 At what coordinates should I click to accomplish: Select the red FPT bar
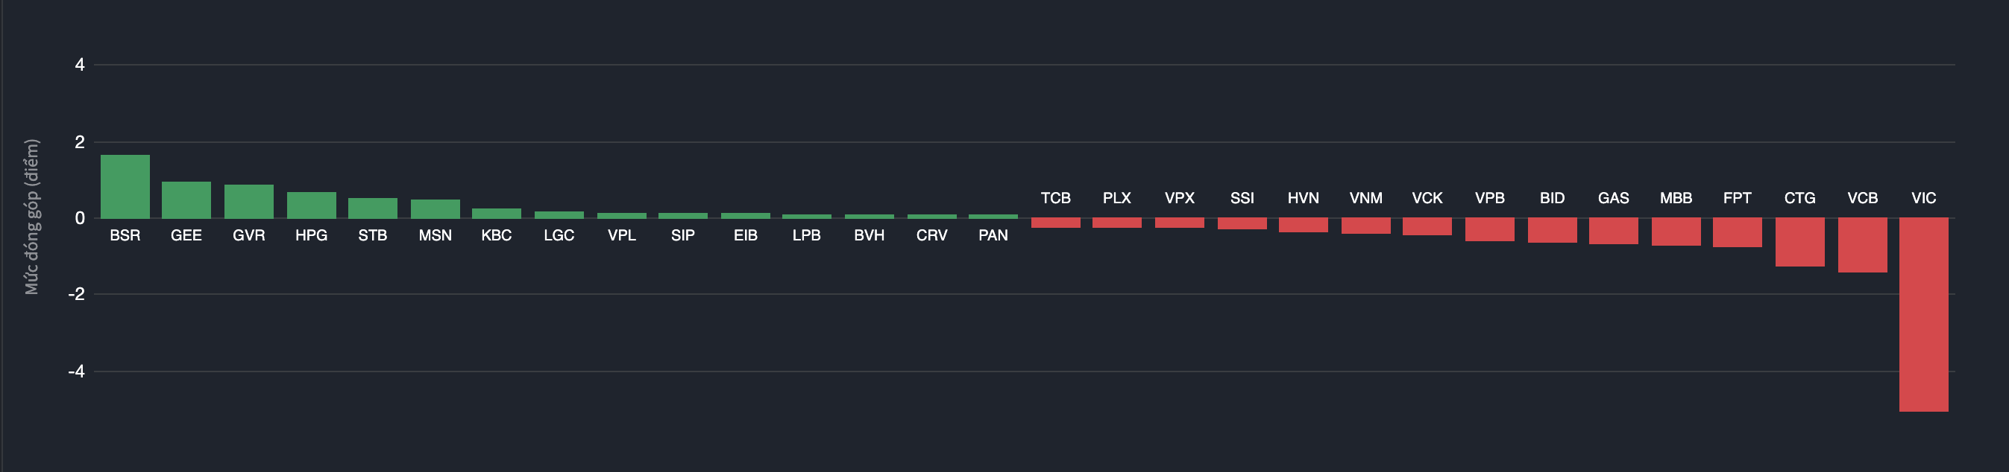coord(1737,232)
